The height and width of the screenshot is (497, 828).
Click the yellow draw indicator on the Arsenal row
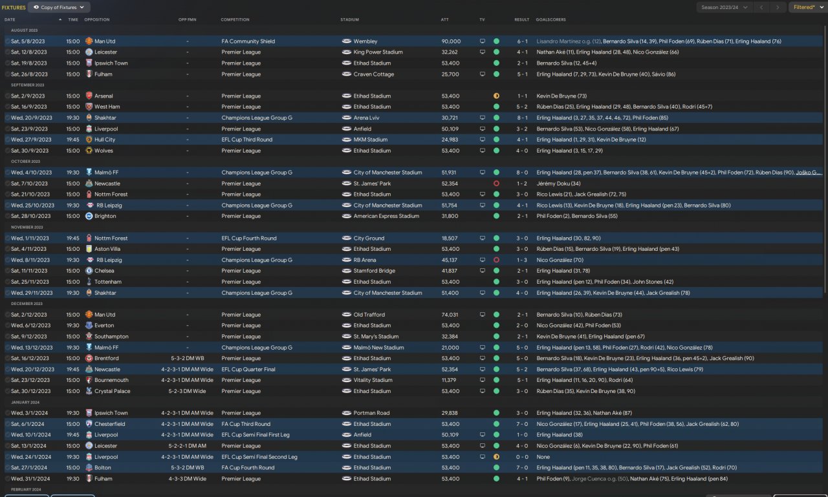pyautogui.click(x=496, y=96)
